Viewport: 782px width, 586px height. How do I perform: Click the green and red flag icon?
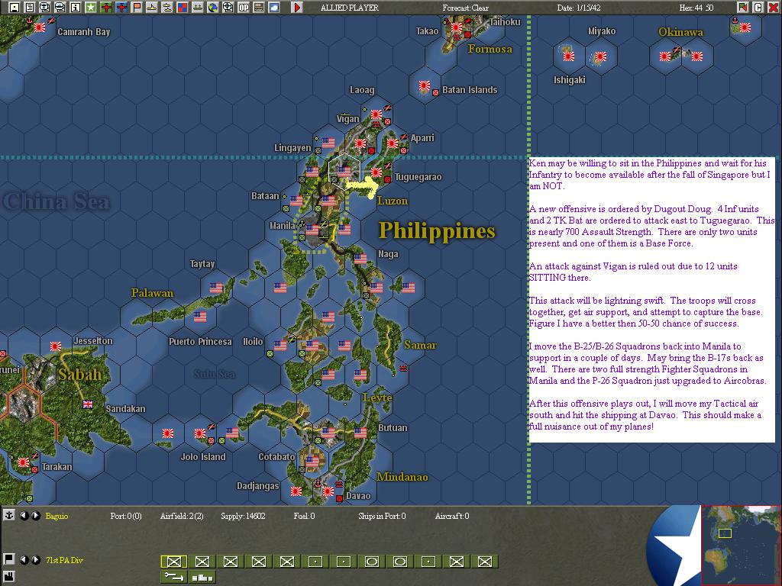743,7
